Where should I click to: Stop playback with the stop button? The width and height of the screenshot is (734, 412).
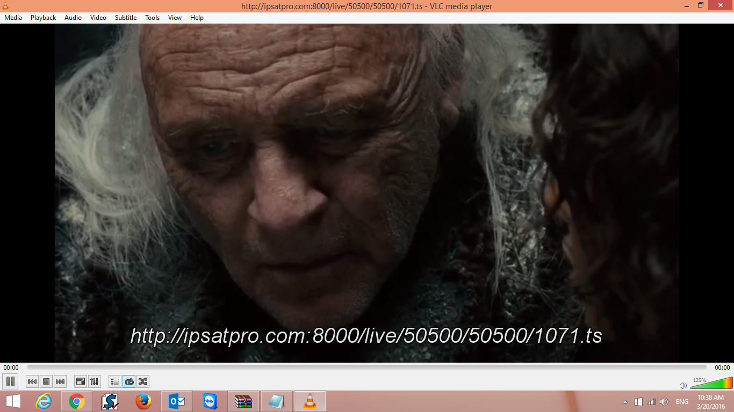coord(46,381)
